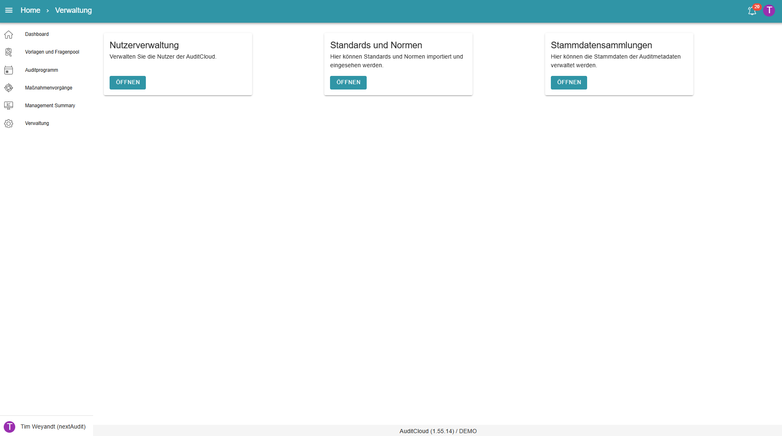Open Nutzerverwaltung with its ÖFFNEN button

[128, 82]
